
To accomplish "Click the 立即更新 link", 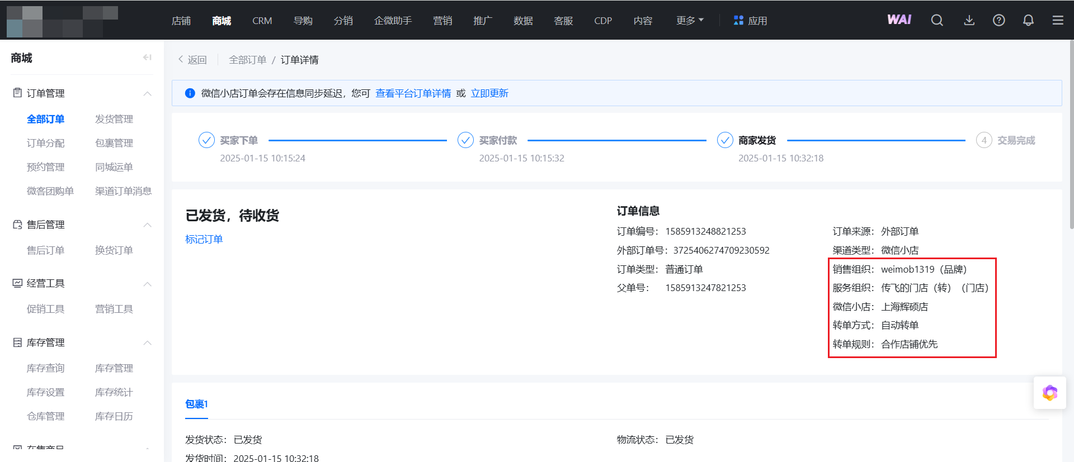I will click(x=489, y=93).
